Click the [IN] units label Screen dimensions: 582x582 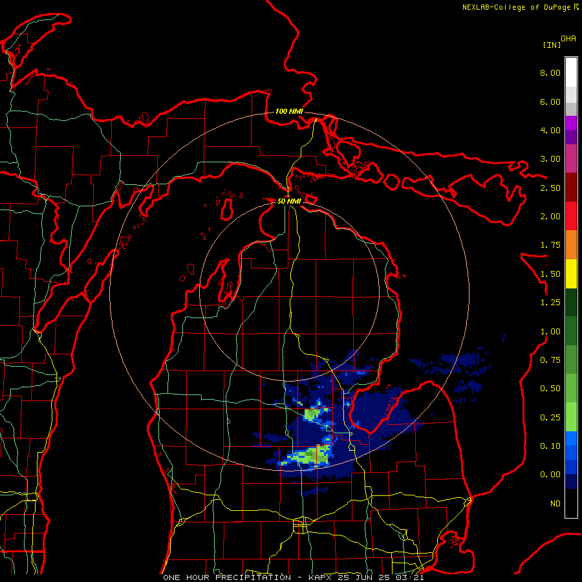(552, 45)
